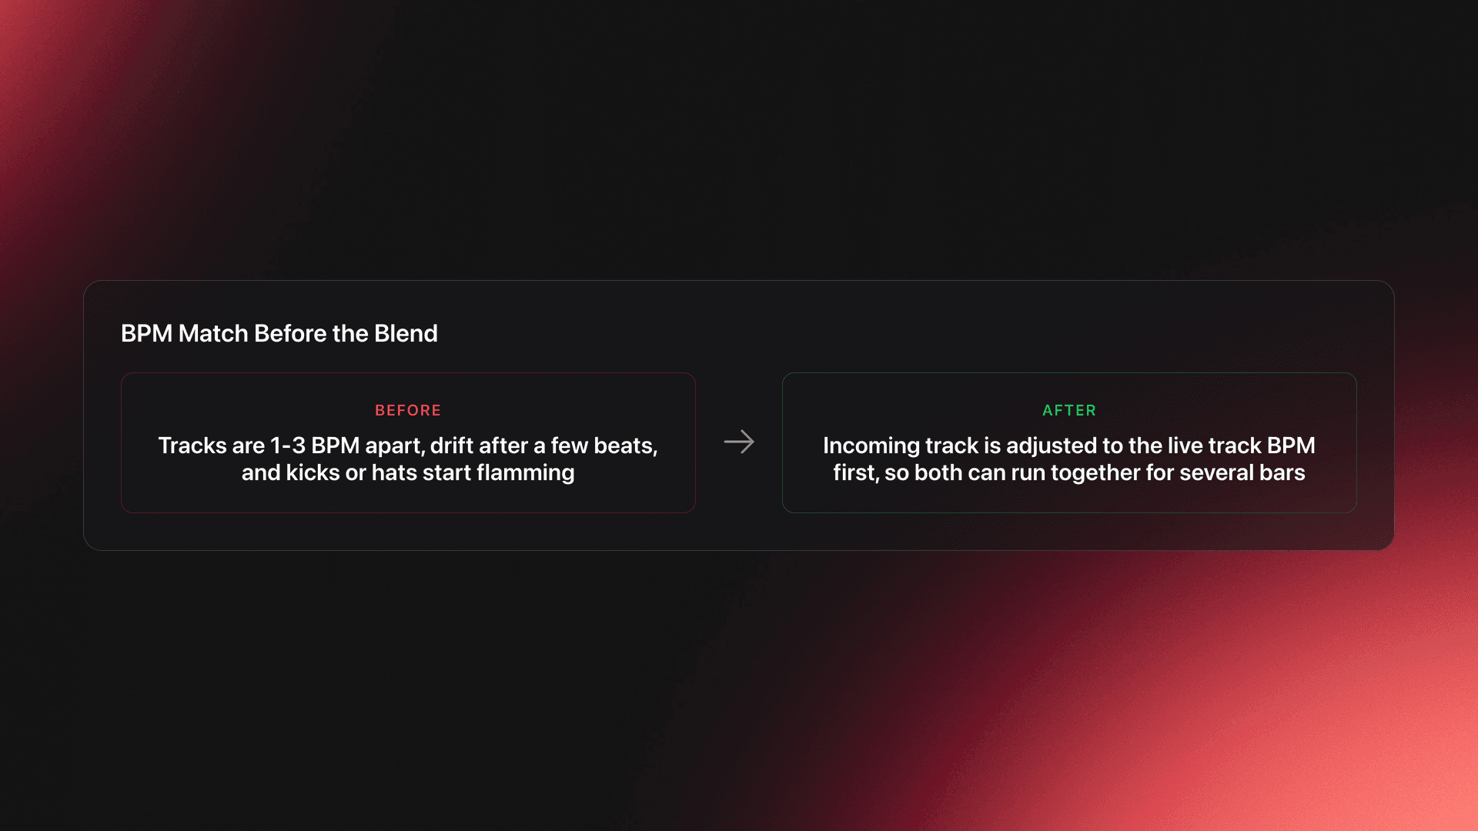Click "few beats," in the Before card
1478x831 pixels.
(x=604, y=446)
